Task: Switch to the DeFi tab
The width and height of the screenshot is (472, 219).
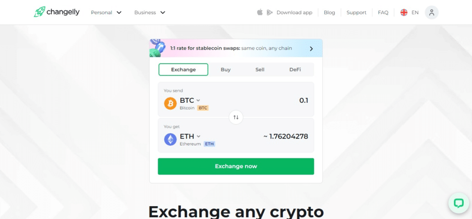Action: pos(295,69)
